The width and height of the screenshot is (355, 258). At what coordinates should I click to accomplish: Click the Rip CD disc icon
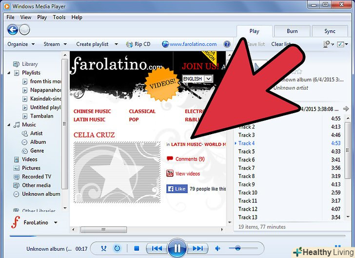[130, 44]
